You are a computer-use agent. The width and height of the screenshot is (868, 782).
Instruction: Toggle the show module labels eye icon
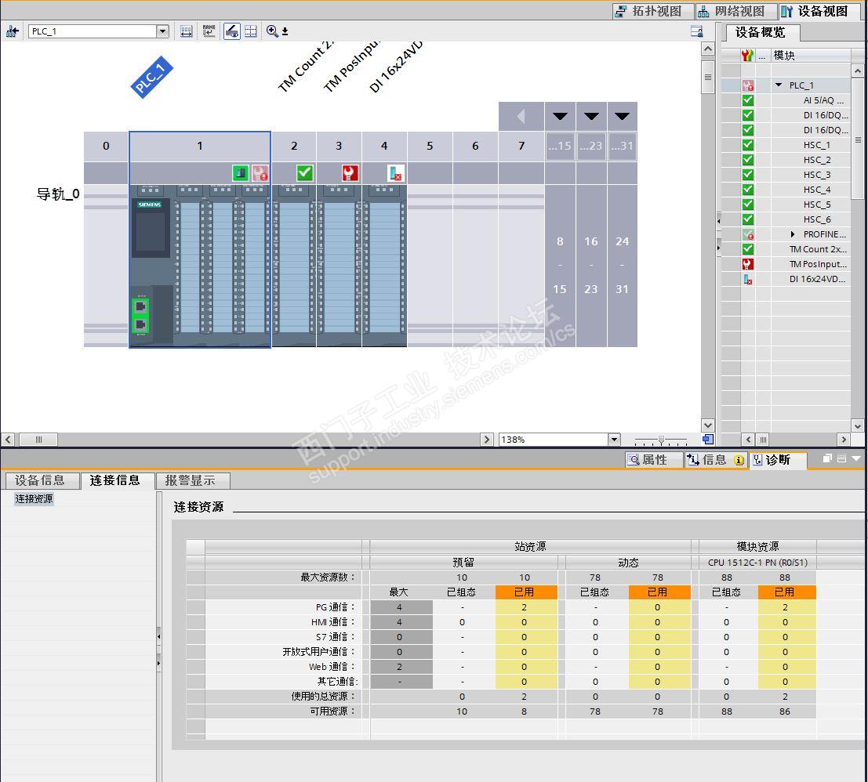click(x=232, y=31)
